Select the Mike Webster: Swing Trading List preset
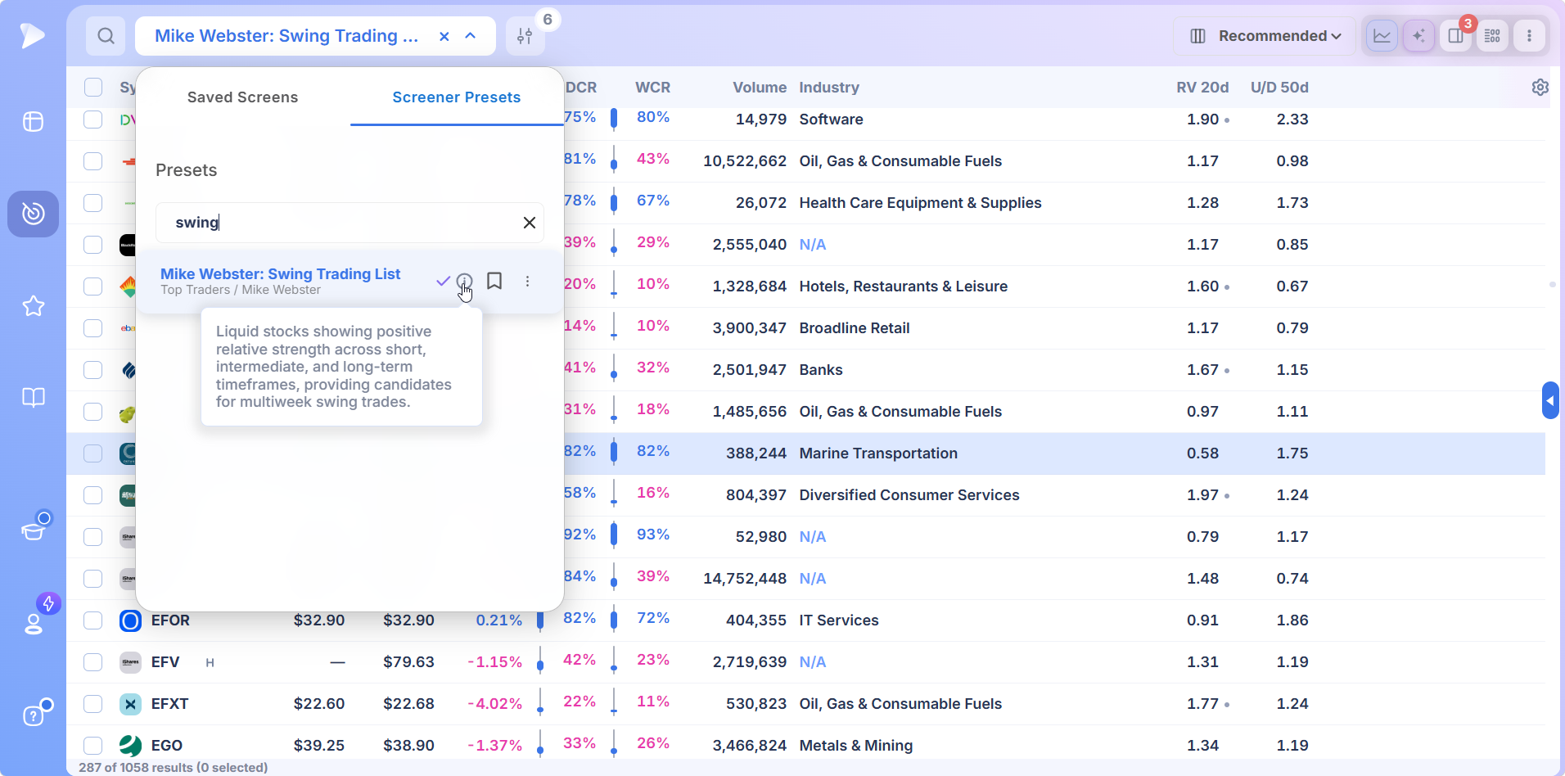1565x776 pixels. pos(280,274)
